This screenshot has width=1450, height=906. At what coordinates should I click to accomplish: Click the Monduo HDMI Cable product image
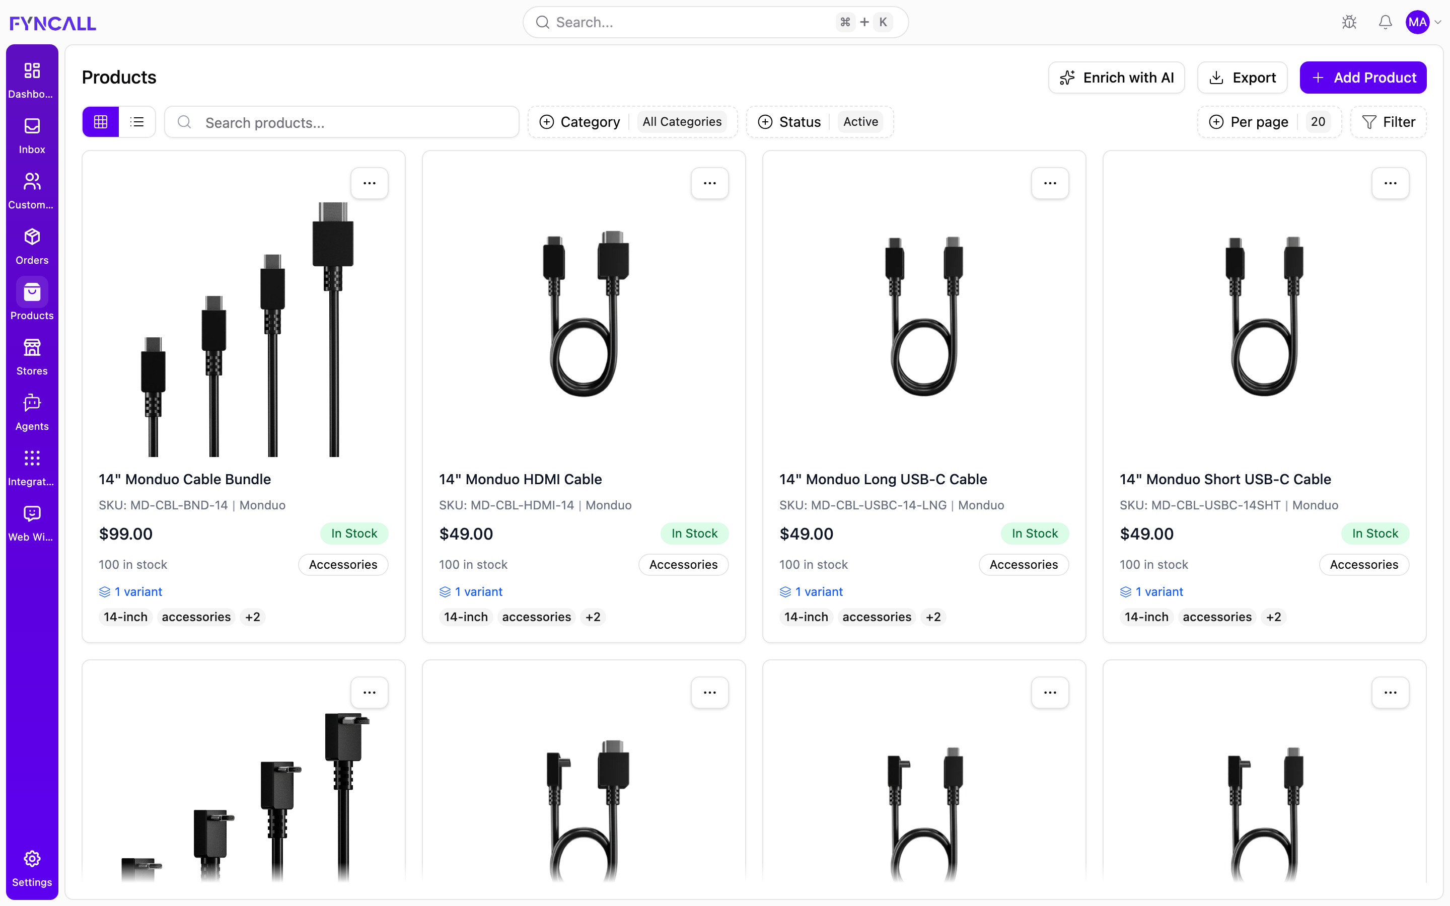point(585,313)
